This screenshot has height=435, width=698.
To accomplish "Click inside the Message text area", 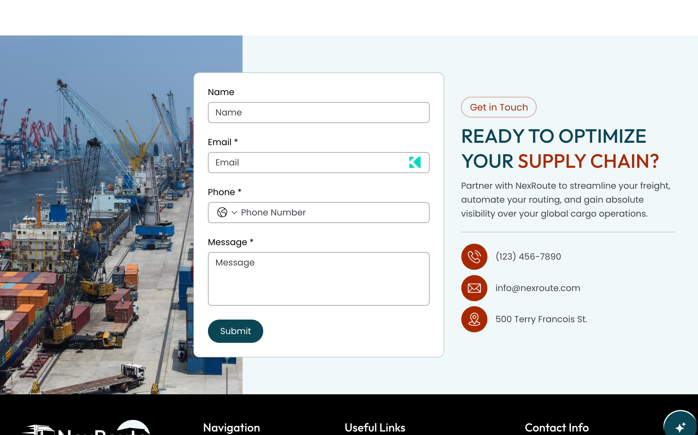I will 318,279.
